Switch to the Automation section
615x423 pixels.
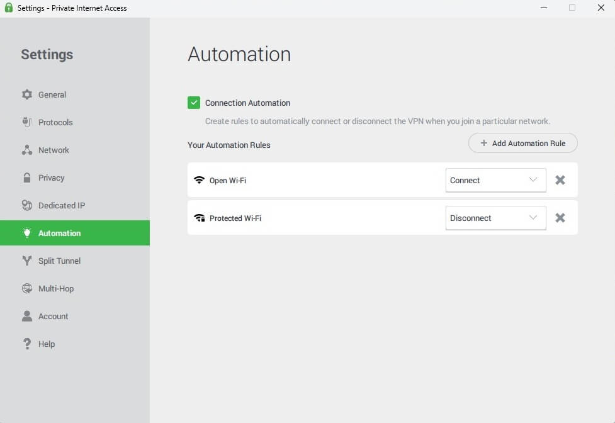click(59, 233)
